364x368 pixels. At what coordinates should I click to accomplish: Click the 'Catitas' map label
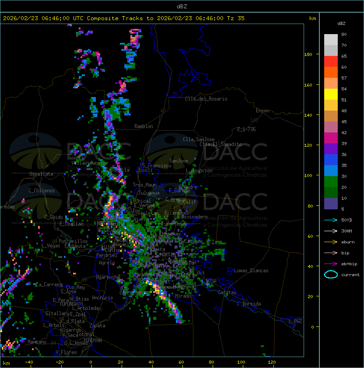(x=227, y=293)
